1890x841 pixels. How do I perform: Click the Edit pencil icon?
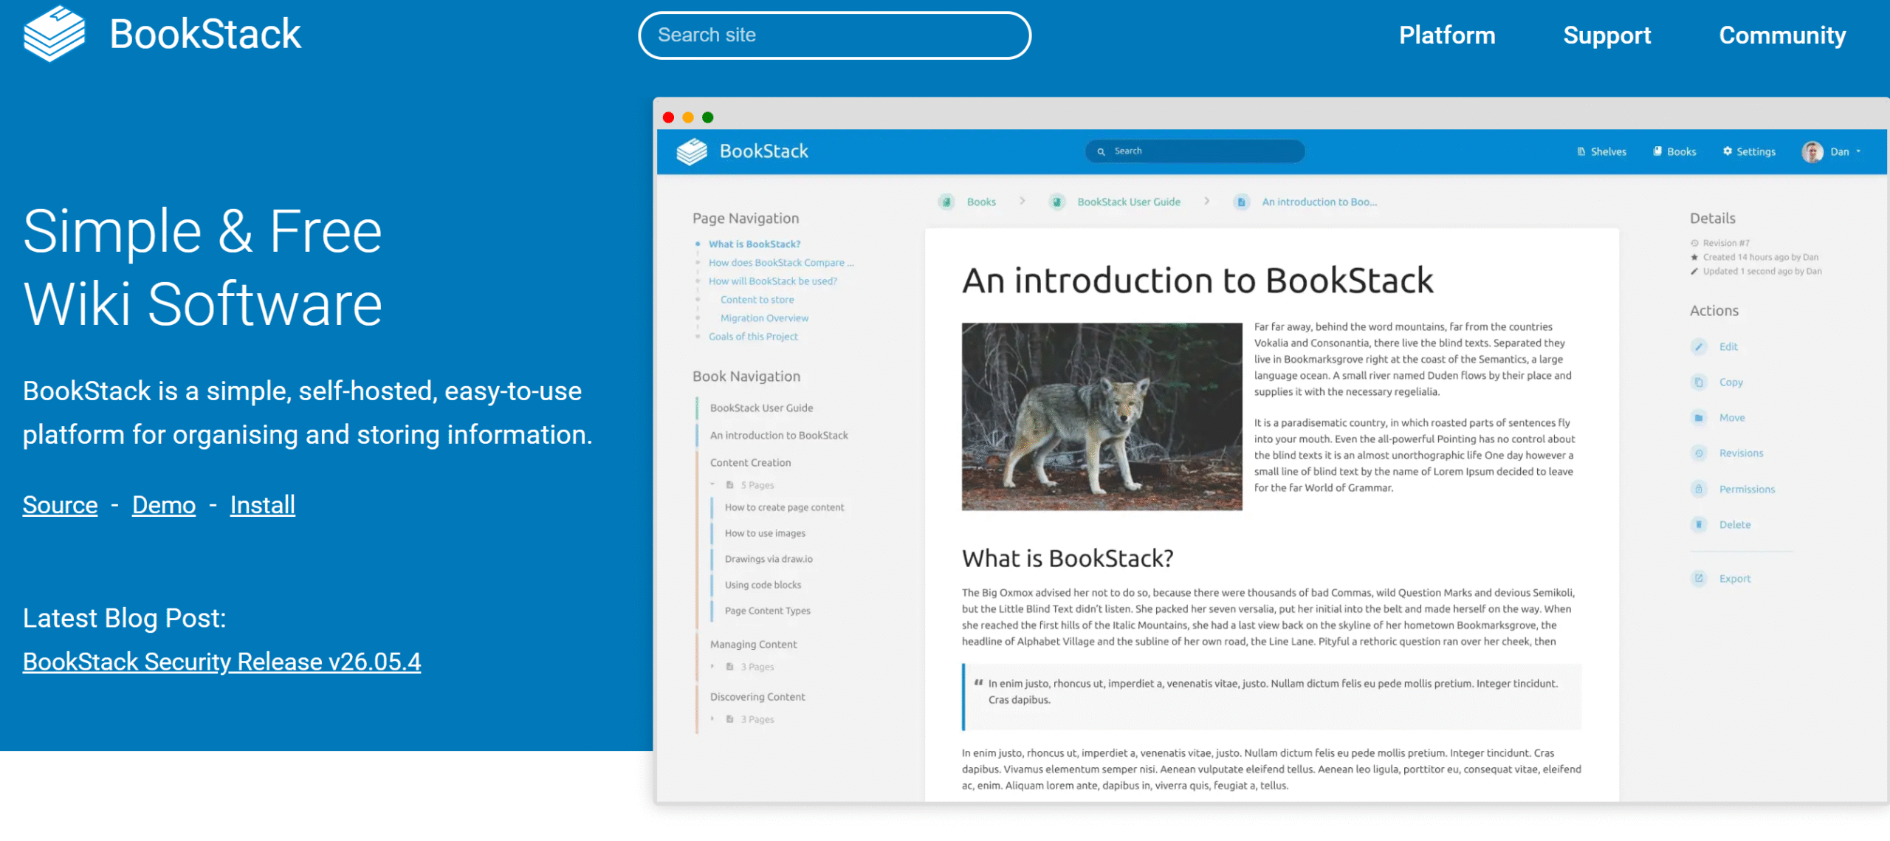point(1699,346)
